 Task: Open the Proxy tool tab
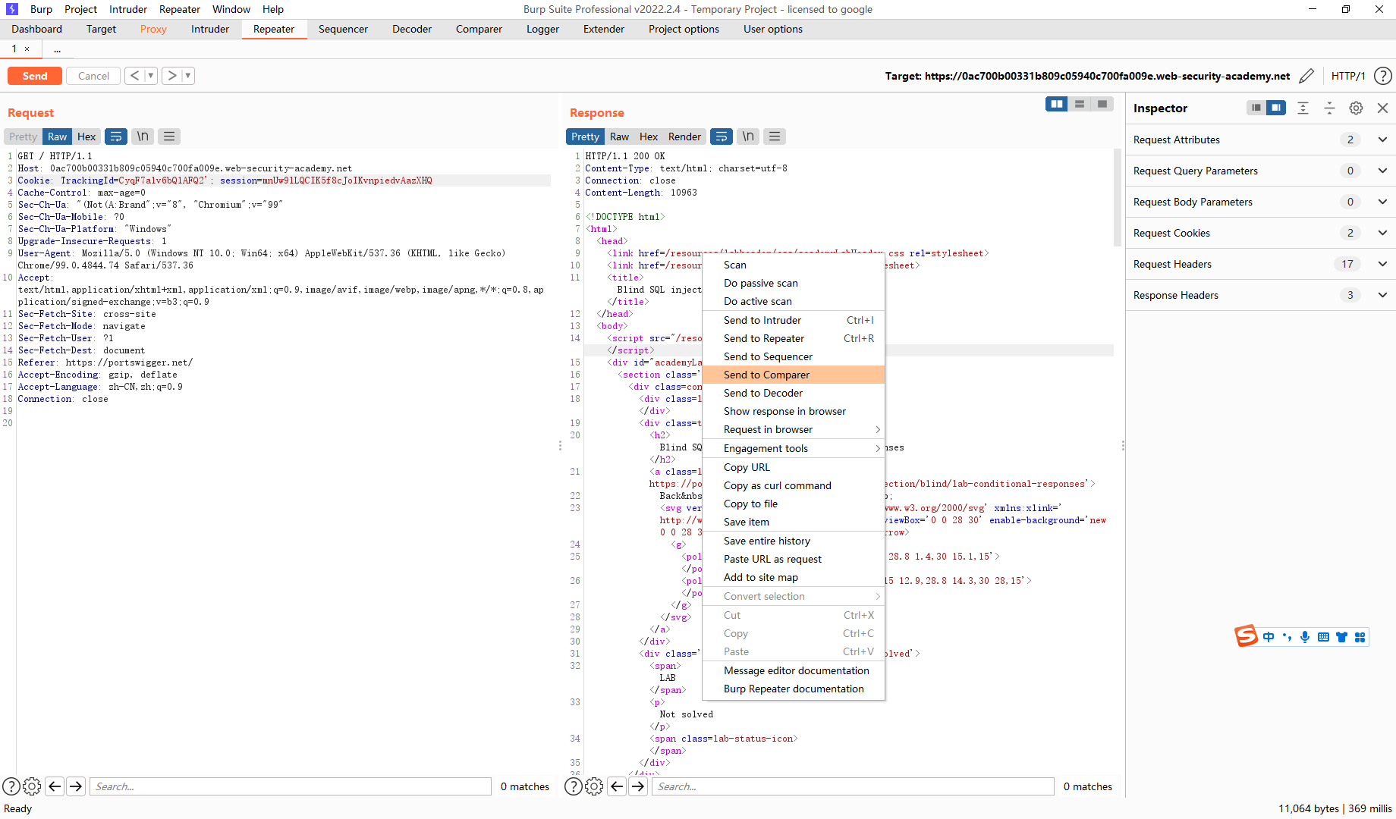pos(153,29)
